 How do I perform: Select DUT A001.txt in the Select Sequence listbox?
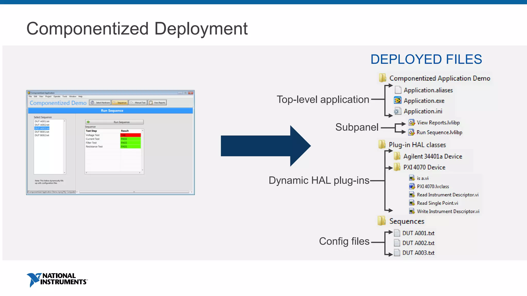(x=42, y=121)
